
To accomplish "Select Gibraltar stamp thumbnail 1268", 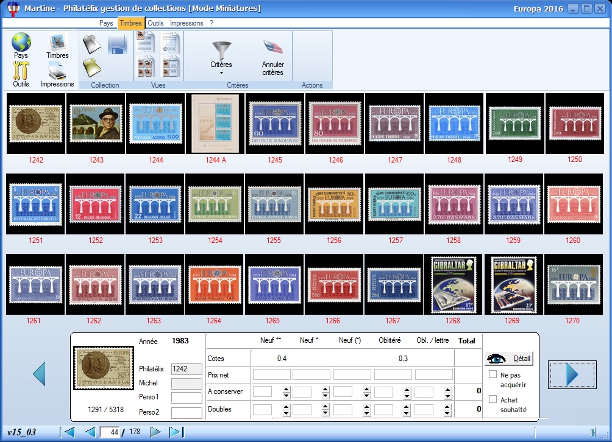I will tap(453, 284).
